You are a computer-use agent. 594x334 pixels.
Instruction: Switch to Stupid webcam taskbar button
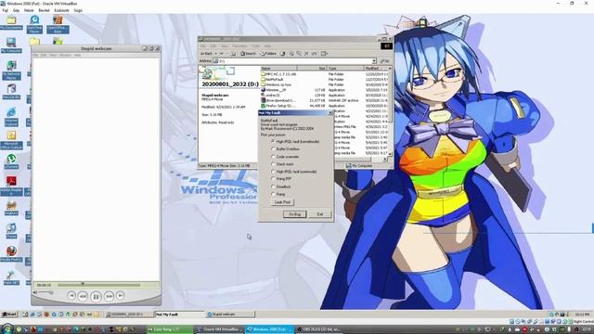click(230, 315)
